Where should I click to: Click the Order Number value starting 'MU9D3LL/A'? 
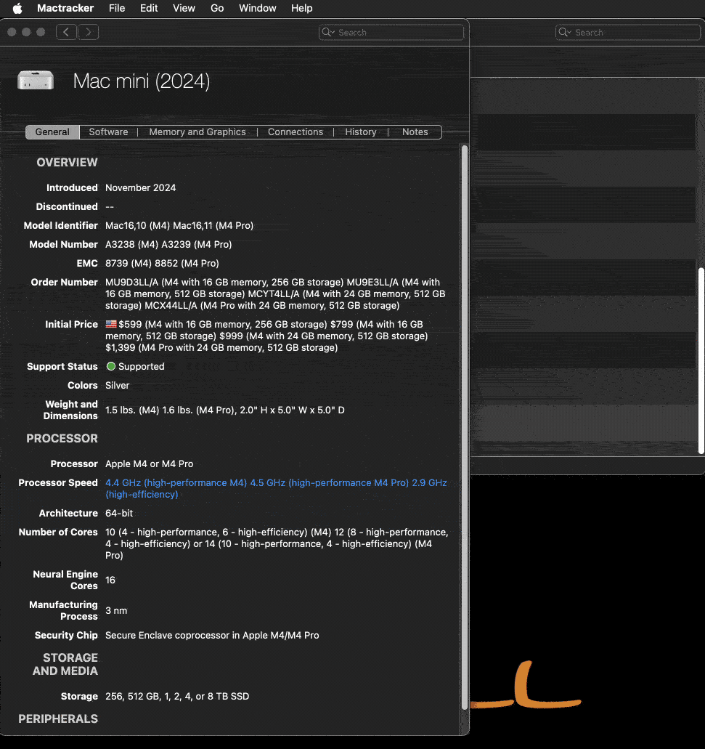click(x=275, y=293)
